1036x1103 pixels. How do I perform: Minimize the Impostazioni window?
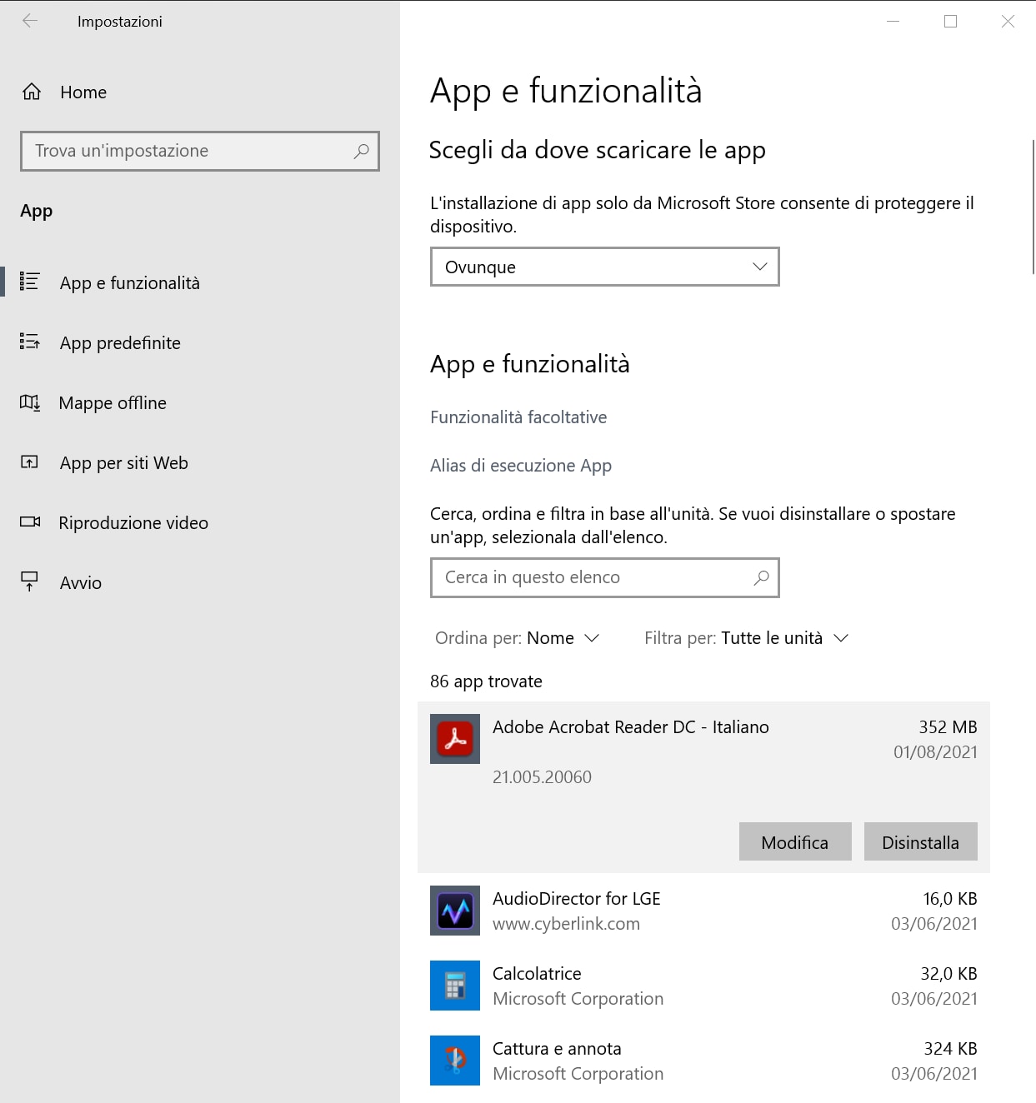pos(893,22)
